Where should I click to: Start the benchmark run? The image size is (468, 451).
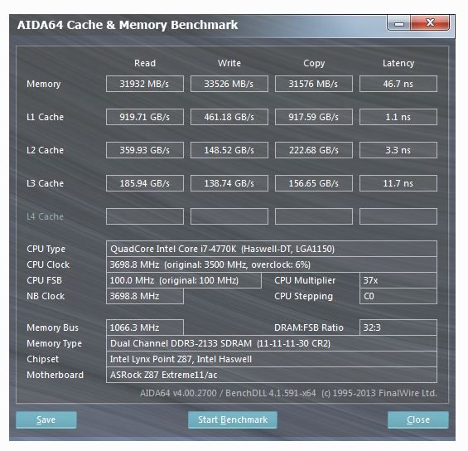pyautogui.click(x=233, y=419)
